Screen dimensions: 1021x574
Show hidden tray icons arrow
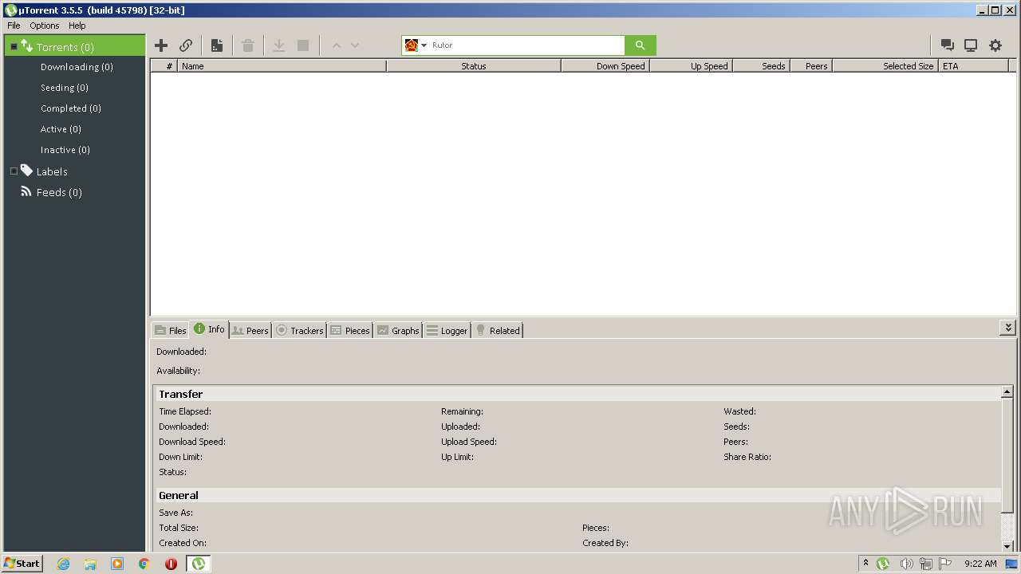point(865,563)
